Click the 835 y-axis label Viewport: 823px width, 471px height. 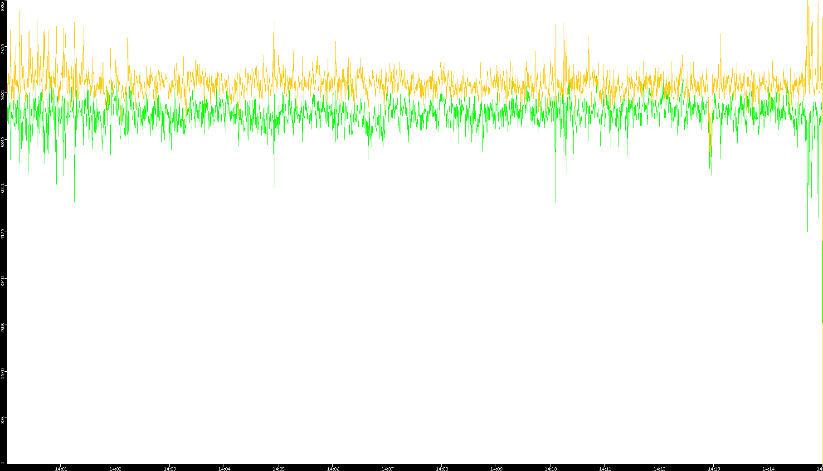(x=3, y=420)
